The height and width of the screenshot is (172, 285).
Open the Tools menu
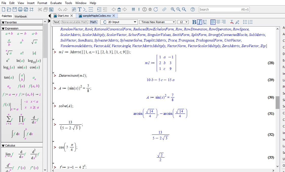pos(68,3)
